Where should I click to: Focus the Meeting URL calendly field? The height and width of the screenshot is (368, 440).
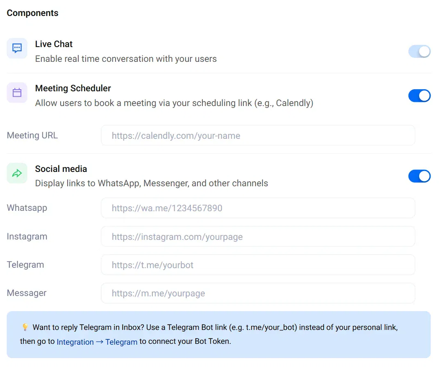tap(258, 135)
